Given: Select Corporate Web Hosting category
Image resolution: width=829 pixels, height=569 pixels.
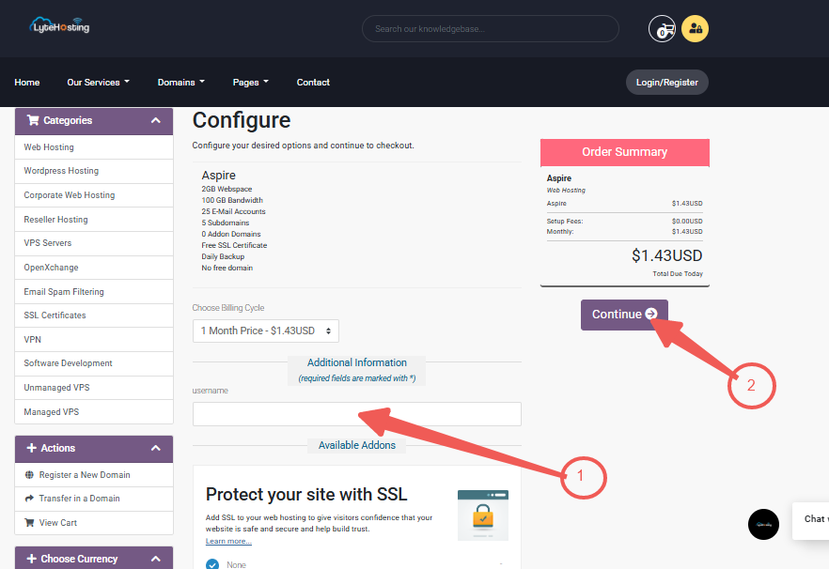Looking at the screenshot, I should click(94, 195).
